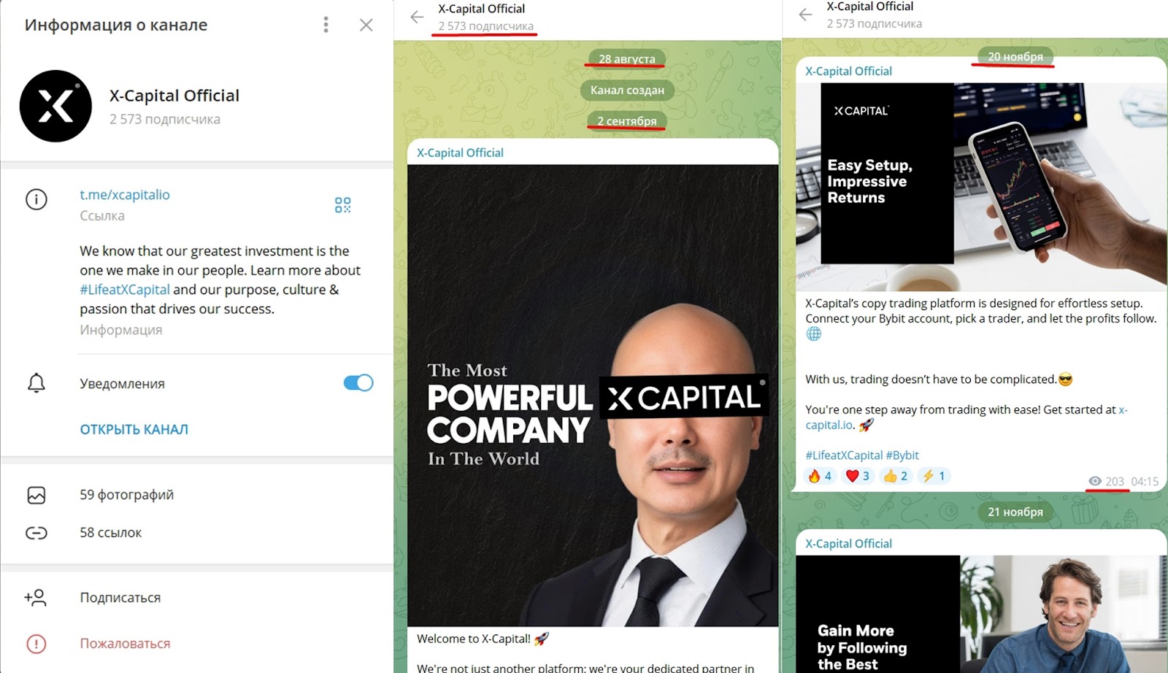Close the channel info panel
Viewport: 1168px width, 673px height.
click(366, 25)
